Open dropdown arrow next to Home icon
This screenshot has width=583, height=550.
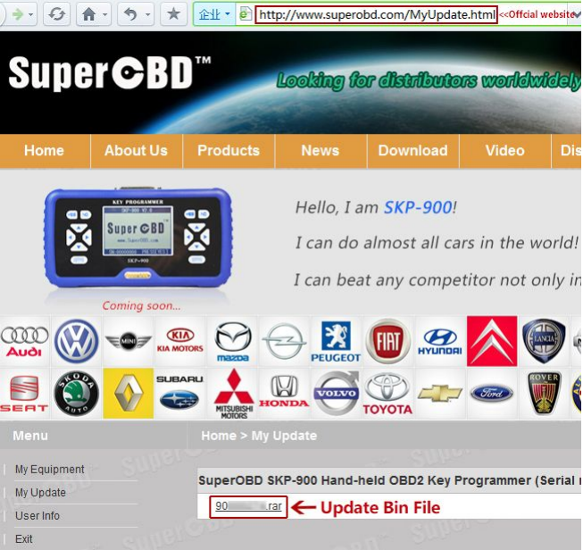point(105,15)
